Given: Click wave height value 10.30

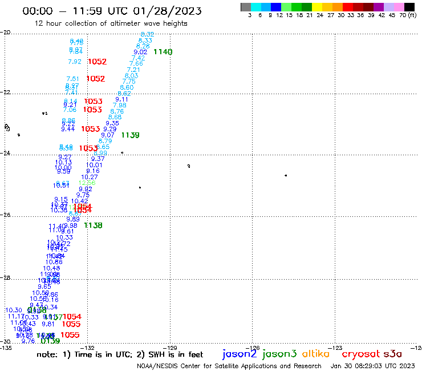Looking at the screenshot, I should [14, 310].
